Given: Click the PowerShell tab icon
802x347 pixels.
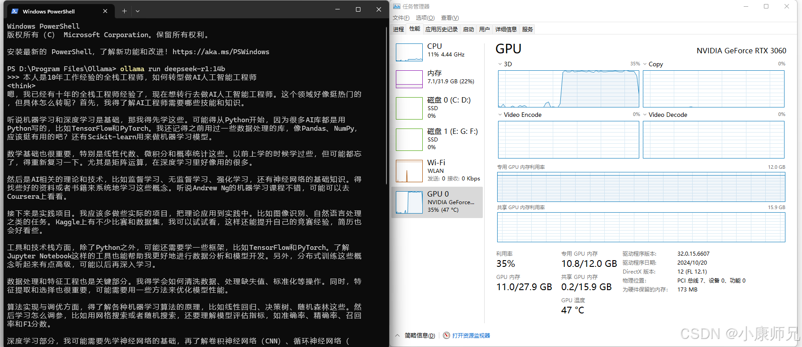Looking at the screenshot, I should [x=14, y=11].
